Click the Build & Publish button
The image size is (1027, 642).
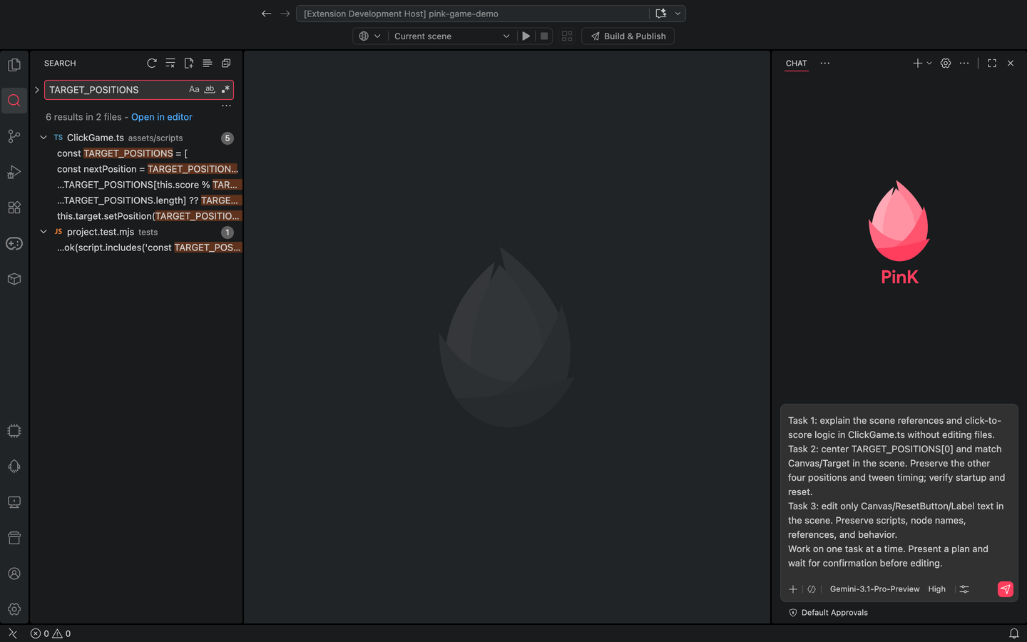pos(628,36)
